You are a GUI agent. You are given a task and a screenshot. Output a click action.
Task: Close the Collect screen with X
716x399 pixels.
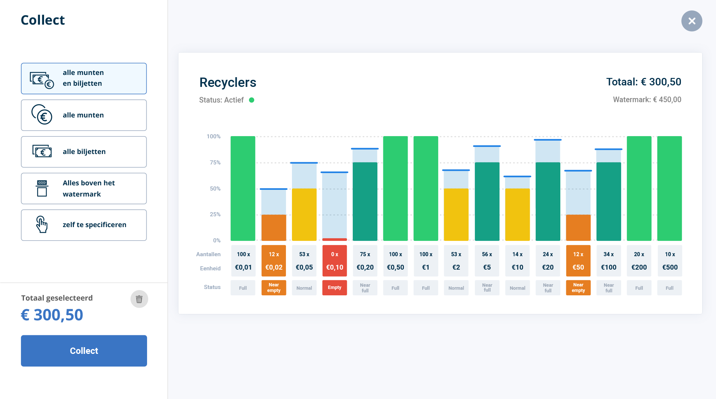691,21
